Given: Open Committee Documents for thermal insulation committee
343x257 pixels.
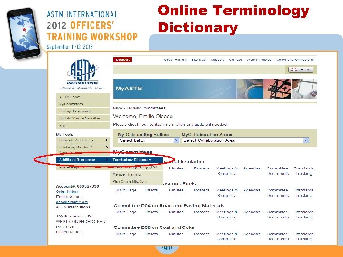Looking at the screenshot, I should (278, 171).
